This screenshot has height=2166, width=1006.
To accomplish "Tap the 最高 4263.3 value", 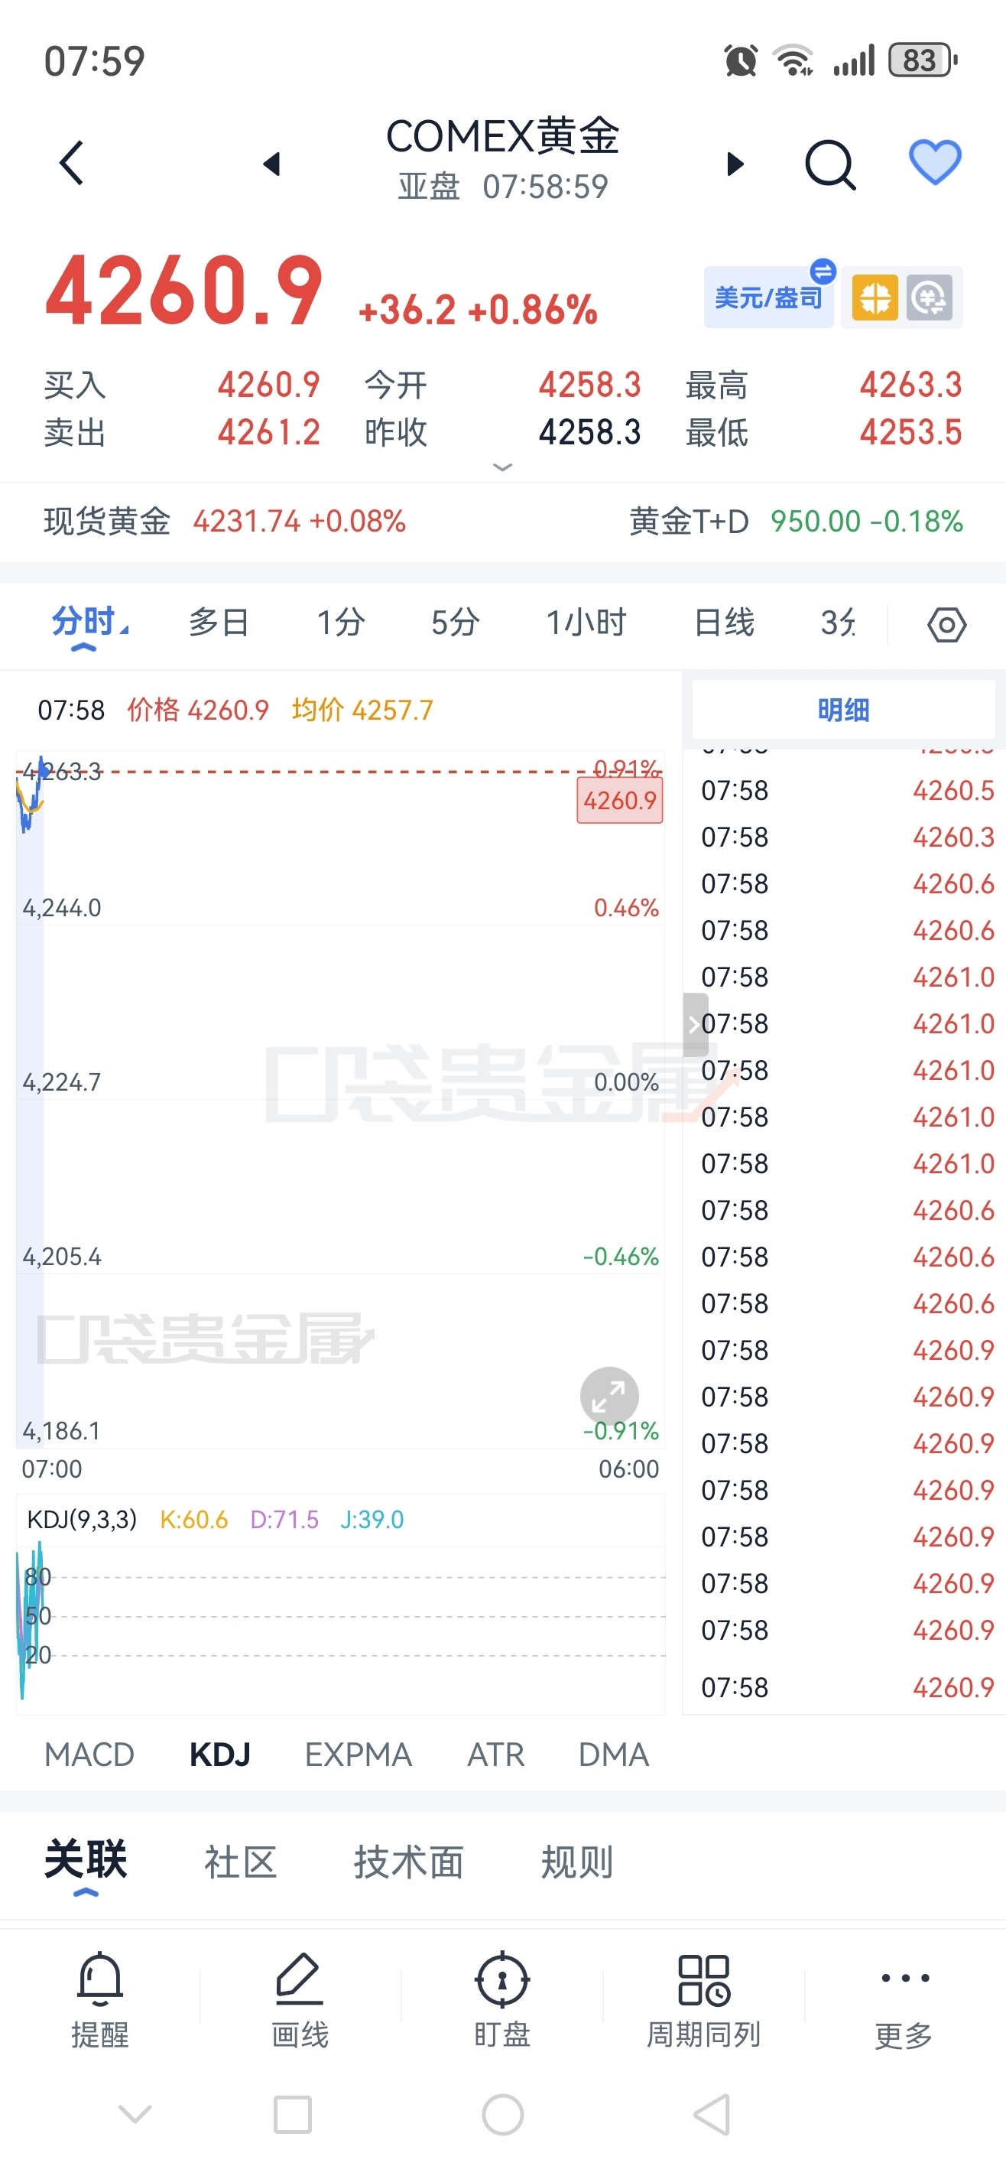I will (x=910, y=385).
